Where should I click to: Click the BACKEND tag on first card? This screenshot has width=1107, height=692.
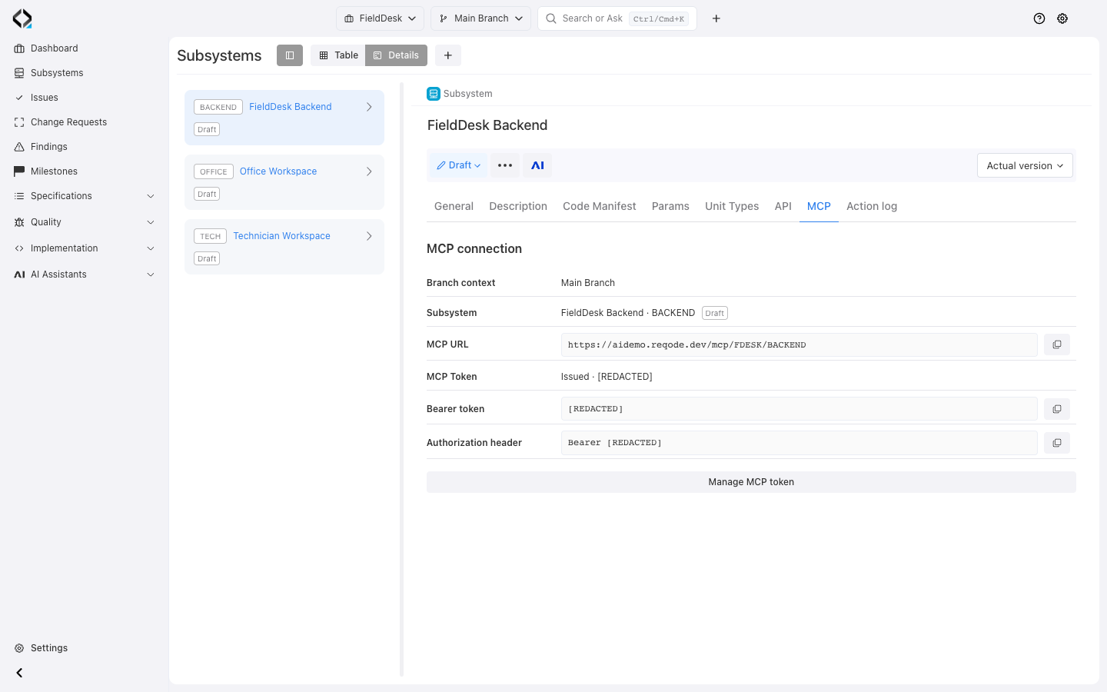click(x=218, y=108)
